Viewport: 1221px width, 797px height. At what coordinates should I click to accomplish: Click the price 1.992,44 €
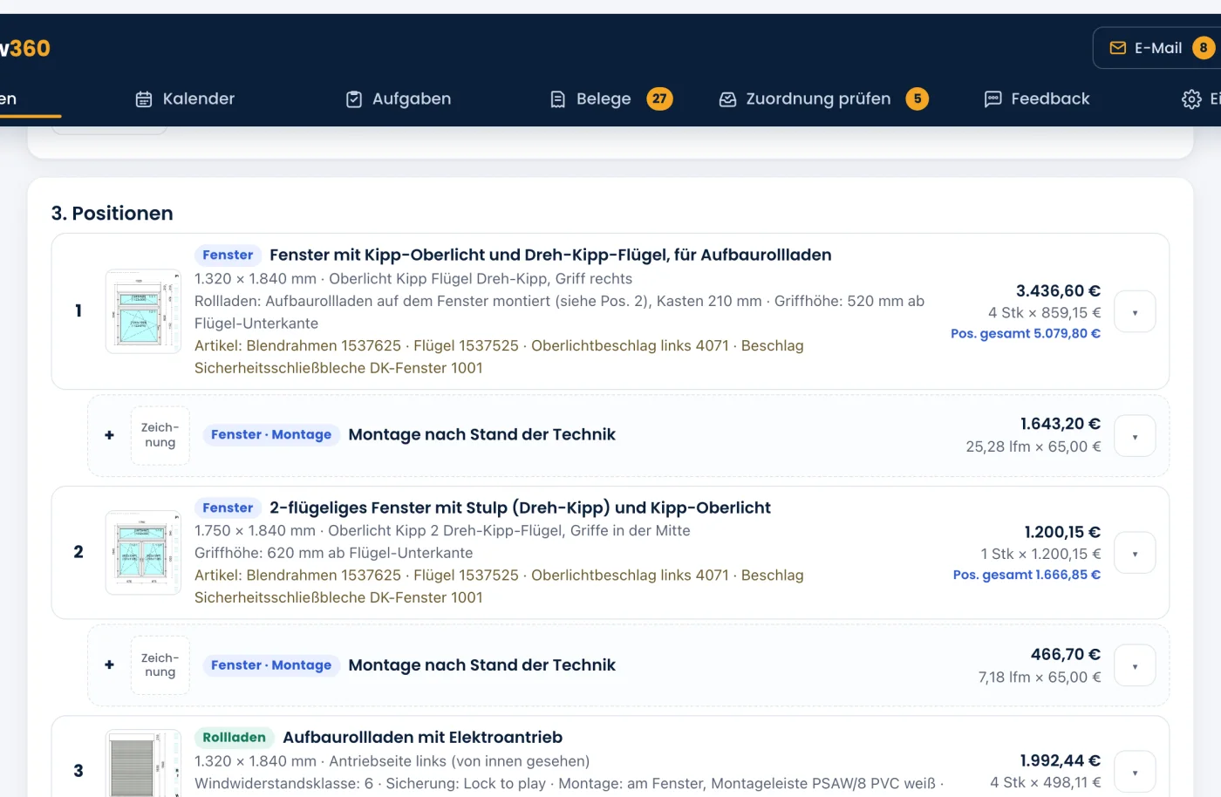pyautogui.click(x=1061, y=760)
